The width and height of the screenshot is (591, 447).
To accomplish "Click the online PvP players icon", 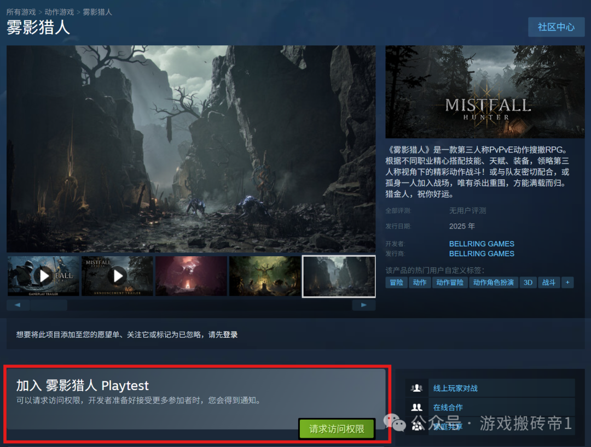I will (x=417, y=388).
